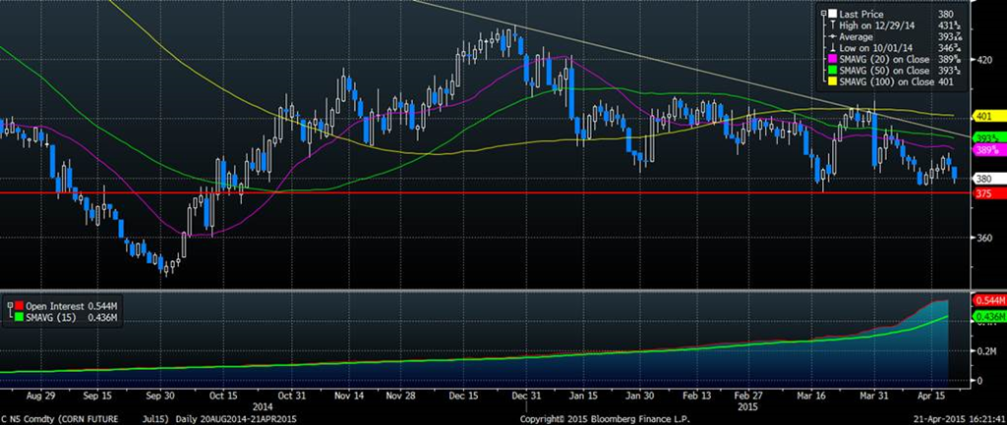Click the red 0.544M open interest tag
The width and height of the screenshot is (1007, 425).
pos(987,299)
